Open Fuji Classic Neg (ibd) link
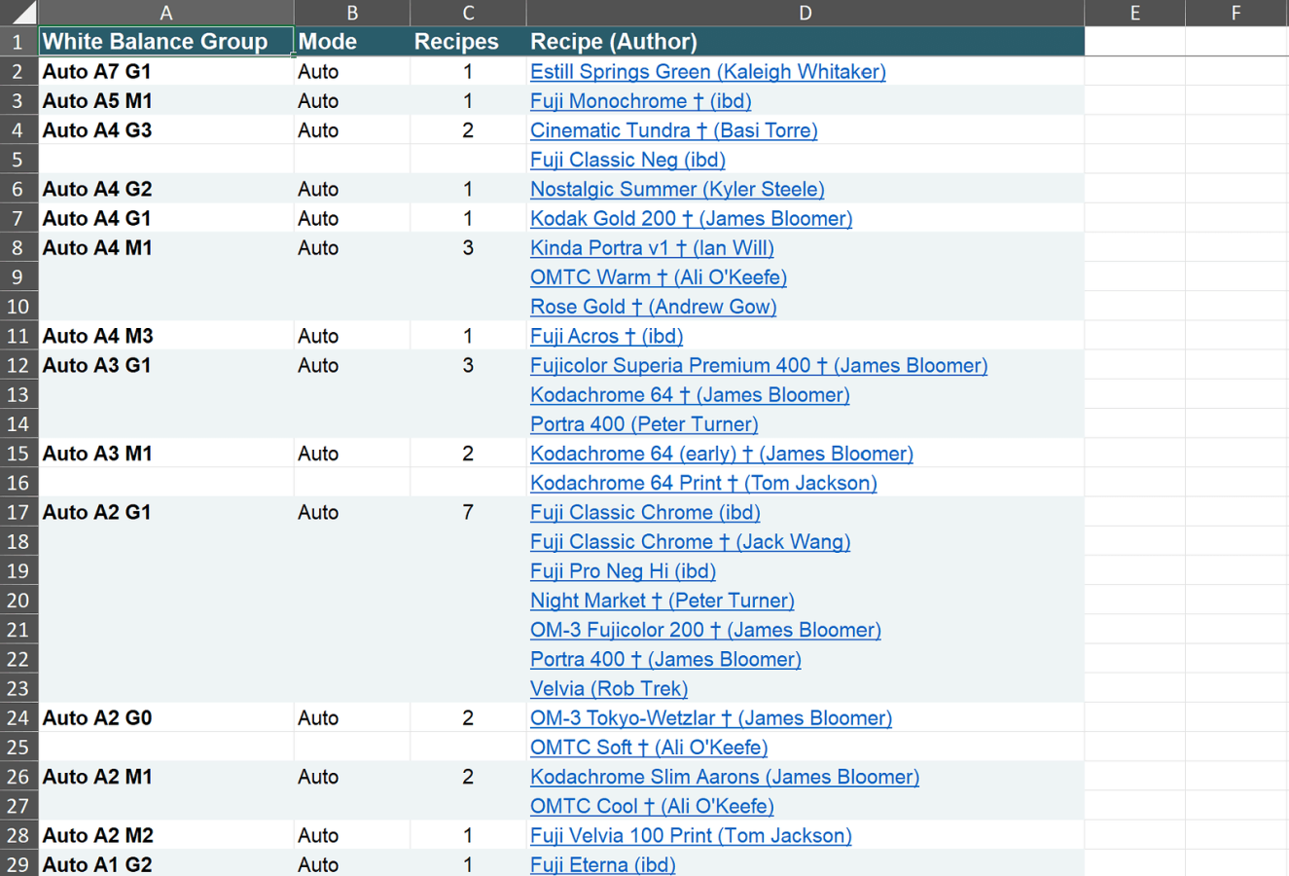1289x876 pixels. pyautogui.click(x=627, y=160)
